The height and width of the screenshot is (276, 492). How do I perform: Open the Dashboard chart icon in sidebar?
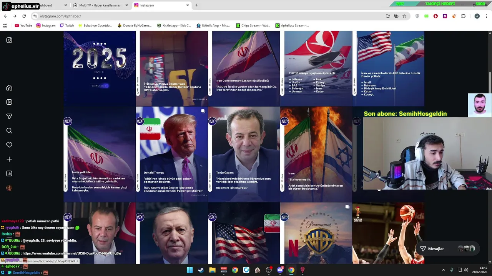(x=9, y=174)
